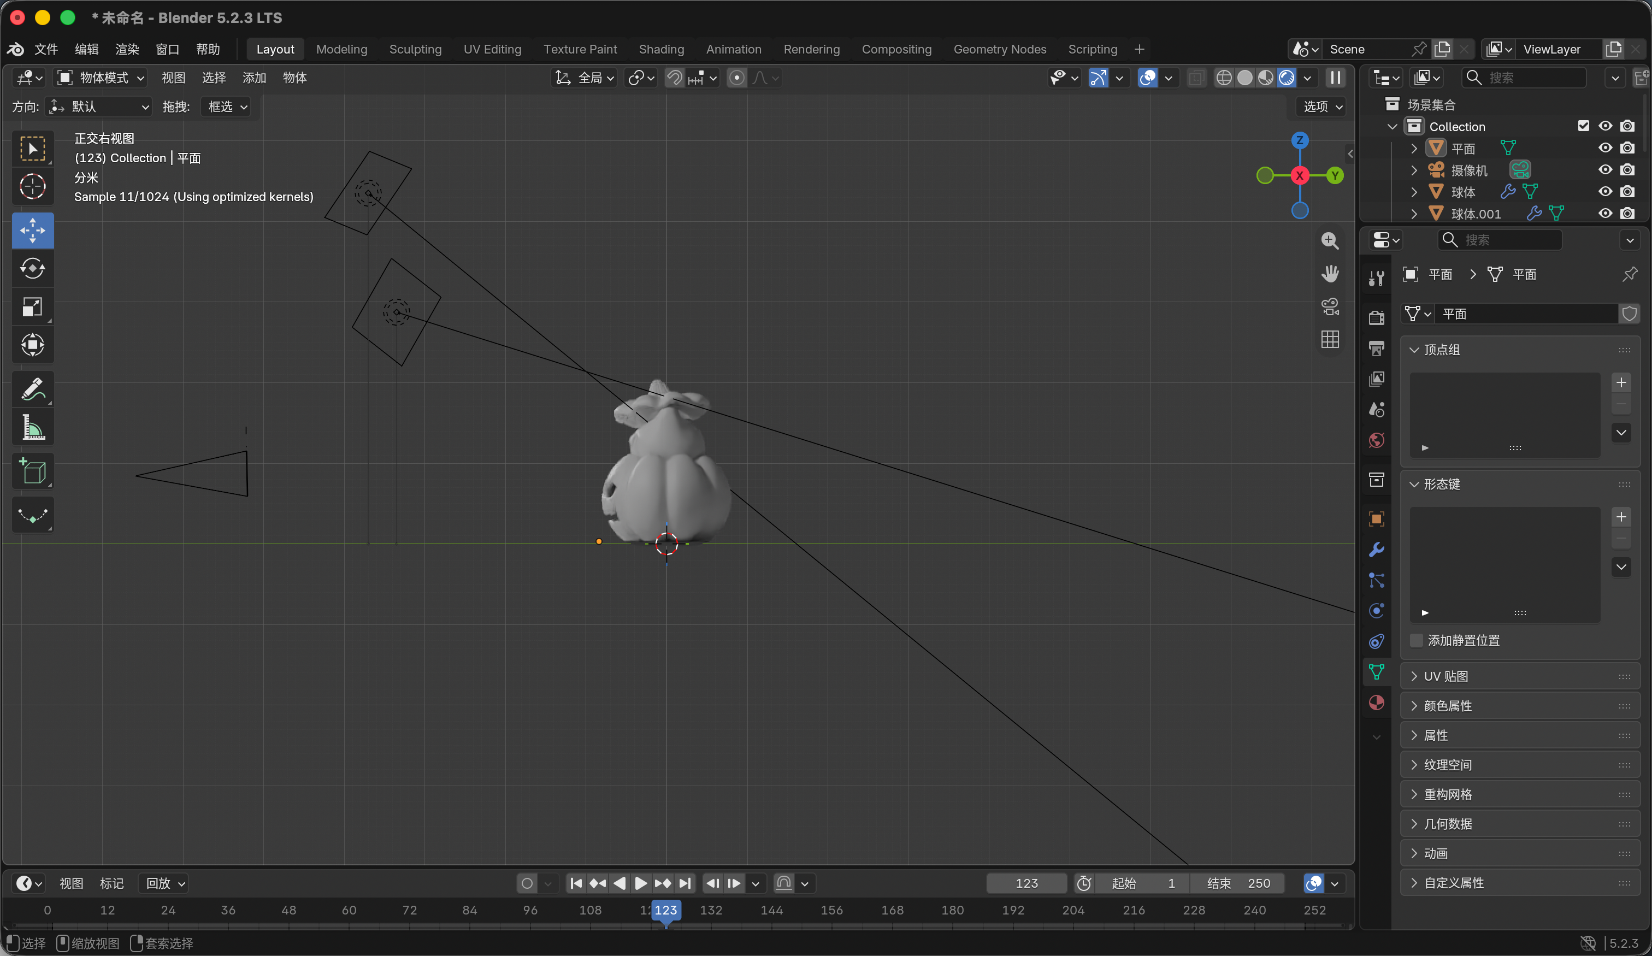Disable render for 球体 camera icon
The image size is (1652, 956).
[x=1627, y=191]
